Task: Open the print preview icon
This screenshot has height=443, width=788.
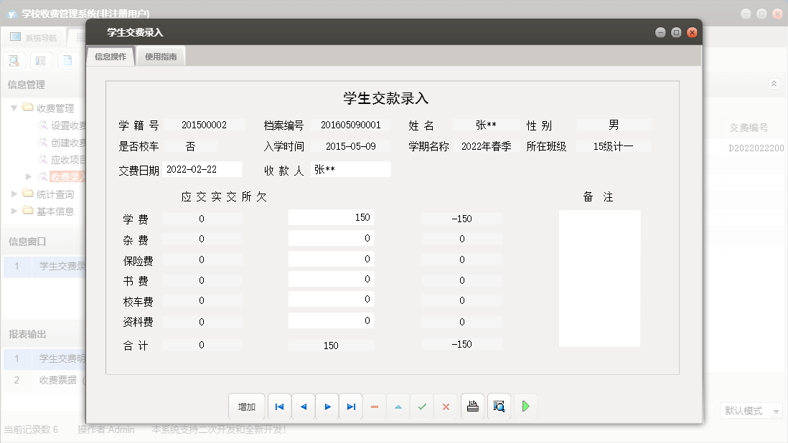Action: click(x=498, y=406)
